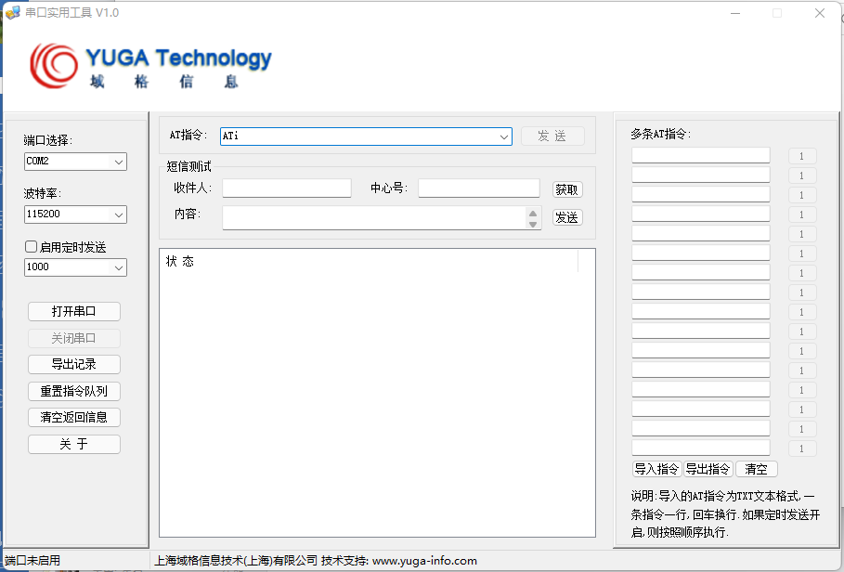The image size is (844, 572).
Task: Click the 短信测试 group label
Action: point(188,166)
